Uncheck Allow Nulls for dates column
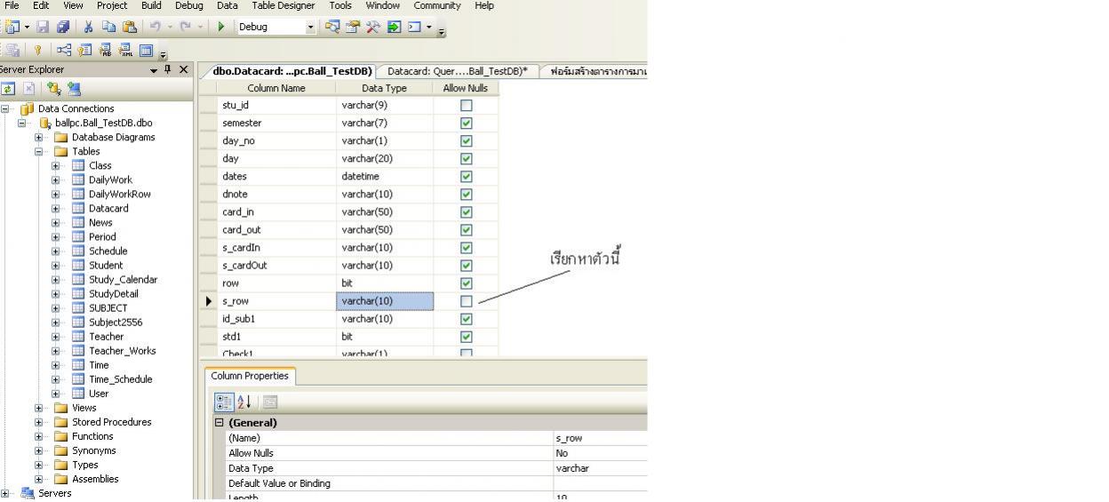The height and width of the screenshot is (502, 1109). 466,177
